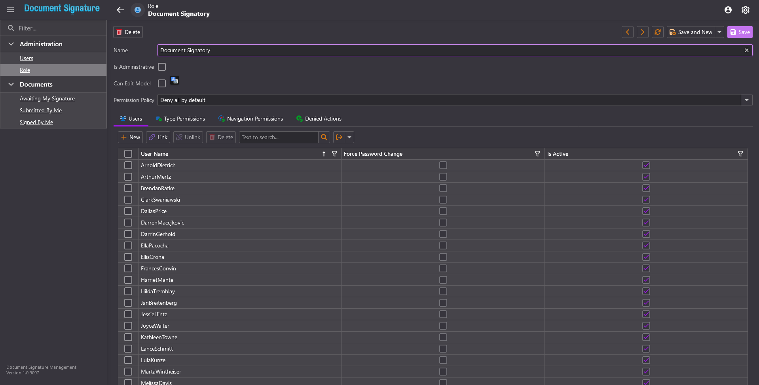The image size is (759, 385).
Task: Click the search magnifier in the users toolbar
Action: pyautogui.click(x=324, y=137)
